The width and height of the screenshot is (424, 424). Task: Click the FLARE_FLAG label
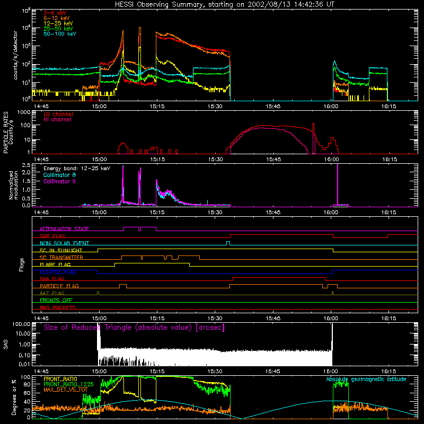[x=55, y=264]
